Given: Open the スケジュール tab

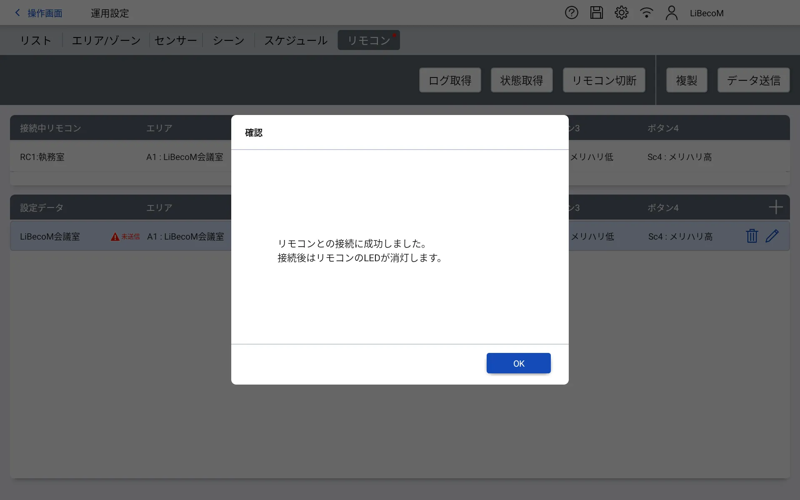Looking at the screenshot, I should click(296, 40).
